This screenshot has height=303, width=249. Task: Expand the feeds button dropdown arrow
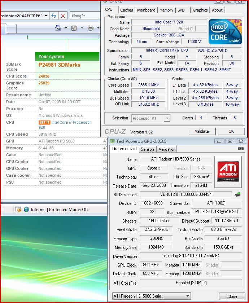(82, 28)
